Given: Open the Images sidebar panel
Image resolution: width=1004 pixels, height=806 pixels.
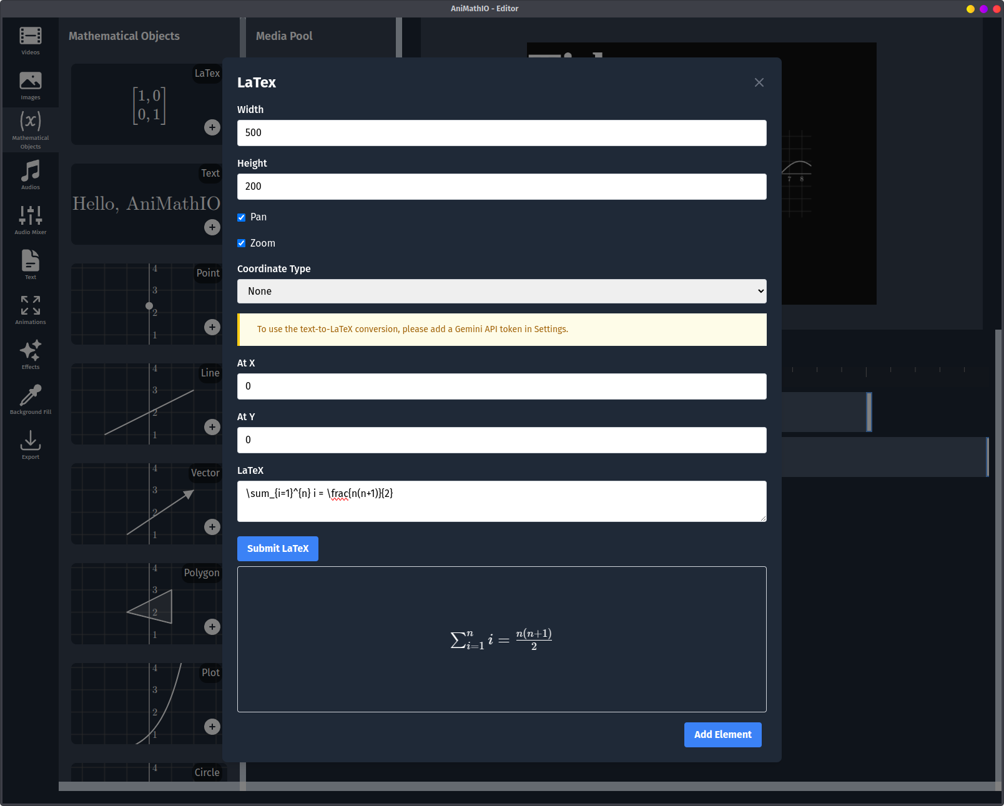Looking at the screenshot, I should pyautogui.click(x=31, y=86).
